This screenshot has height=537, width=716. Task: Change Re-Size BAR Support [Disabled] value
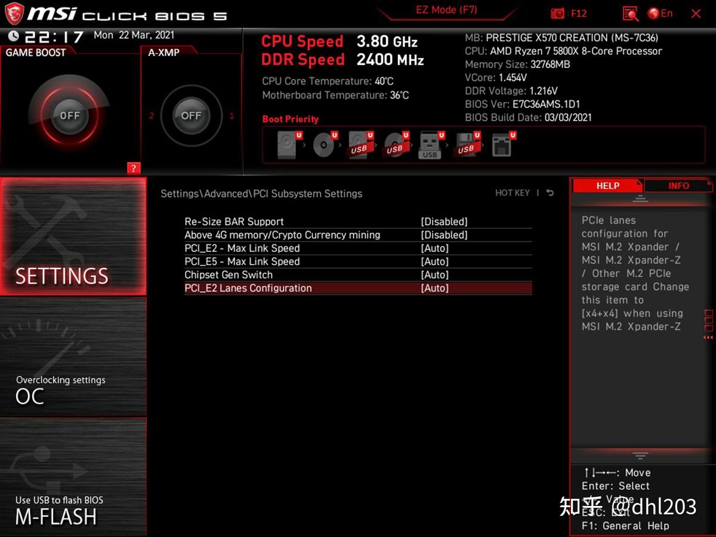tap(444, 221)
